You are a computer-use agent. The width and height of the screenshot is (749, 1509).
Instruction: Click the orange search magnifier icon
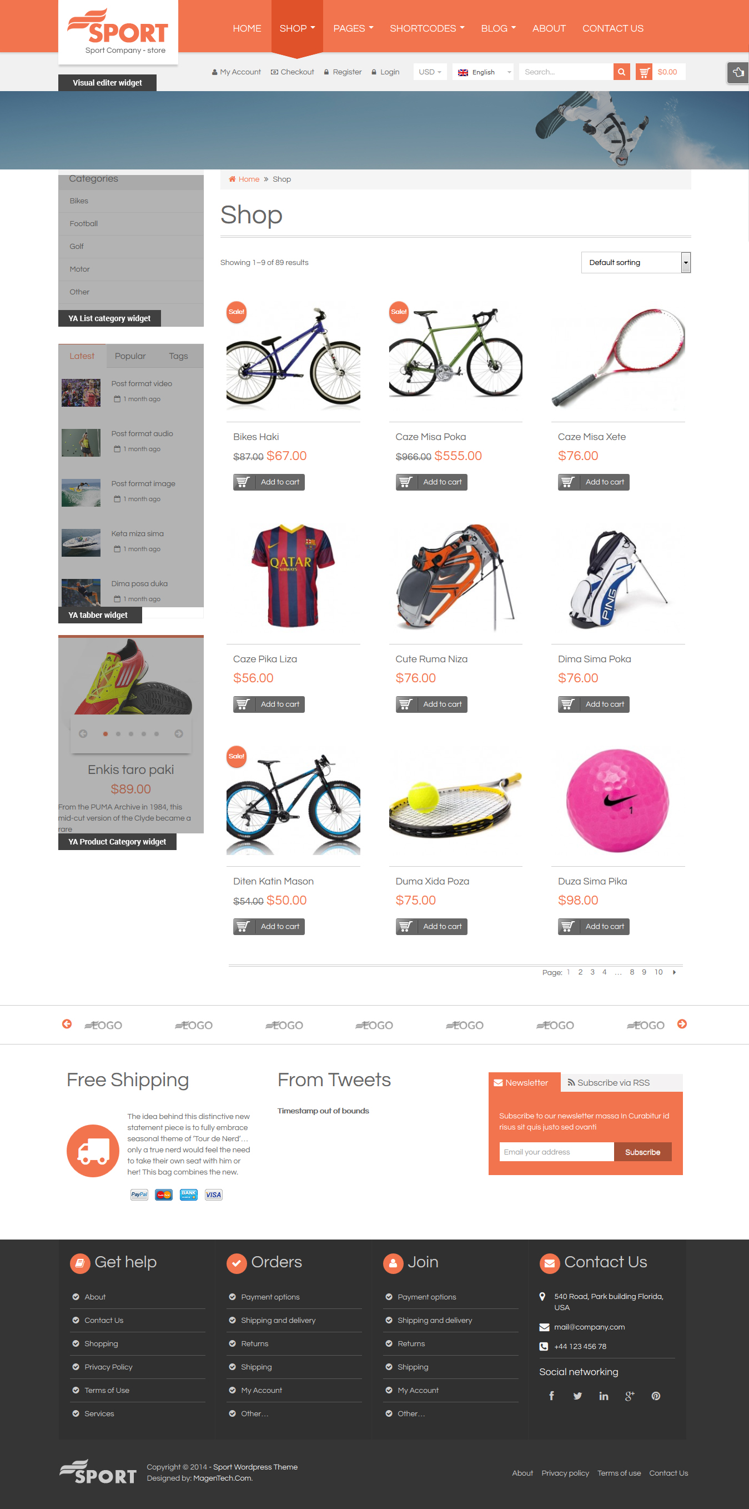(621, 72)
